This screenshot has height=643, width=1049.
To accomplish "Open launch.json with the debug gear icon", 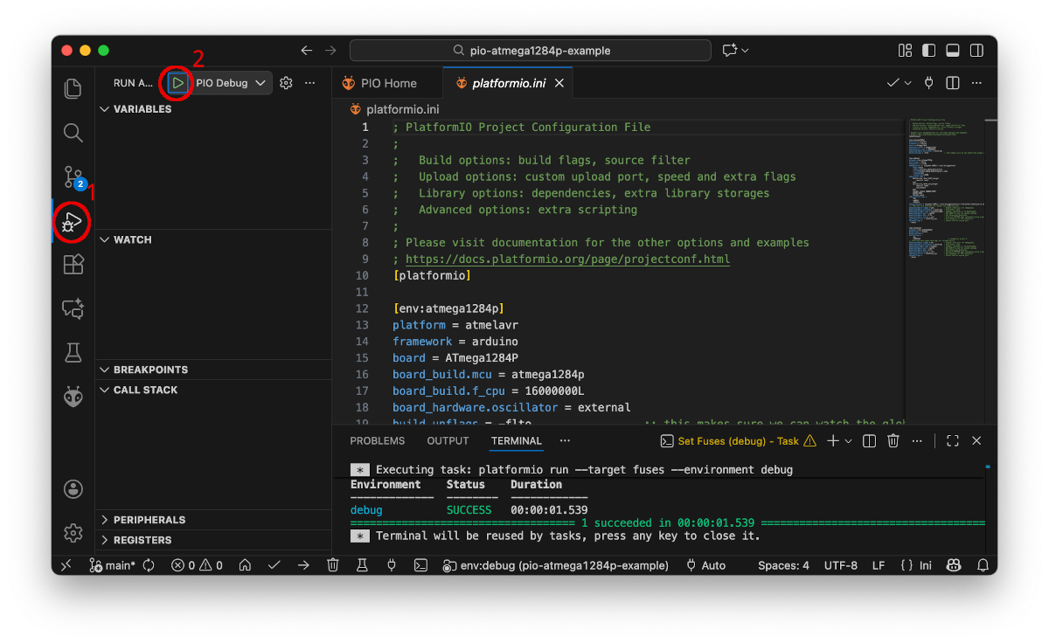I will (x=286, y=83).
